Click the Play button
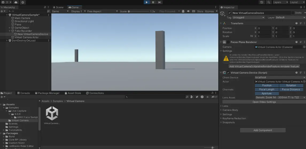Image resolution: width=306 pixels, height=149 pixels. tap(146, 2)
